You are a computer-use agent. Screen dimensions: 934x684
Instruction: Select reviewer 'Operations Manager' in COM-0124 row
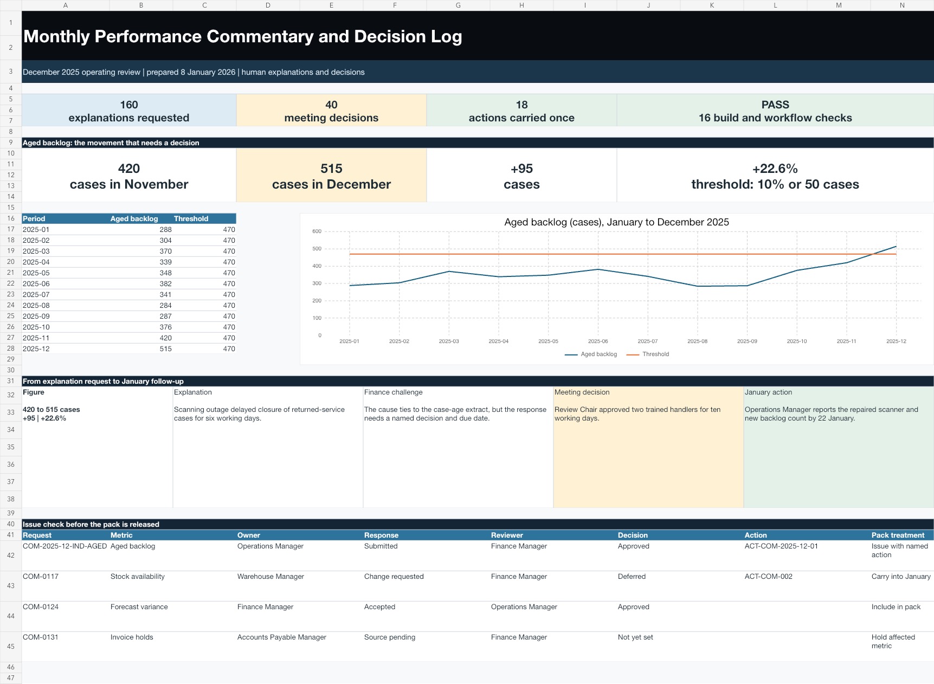(553, 616)
